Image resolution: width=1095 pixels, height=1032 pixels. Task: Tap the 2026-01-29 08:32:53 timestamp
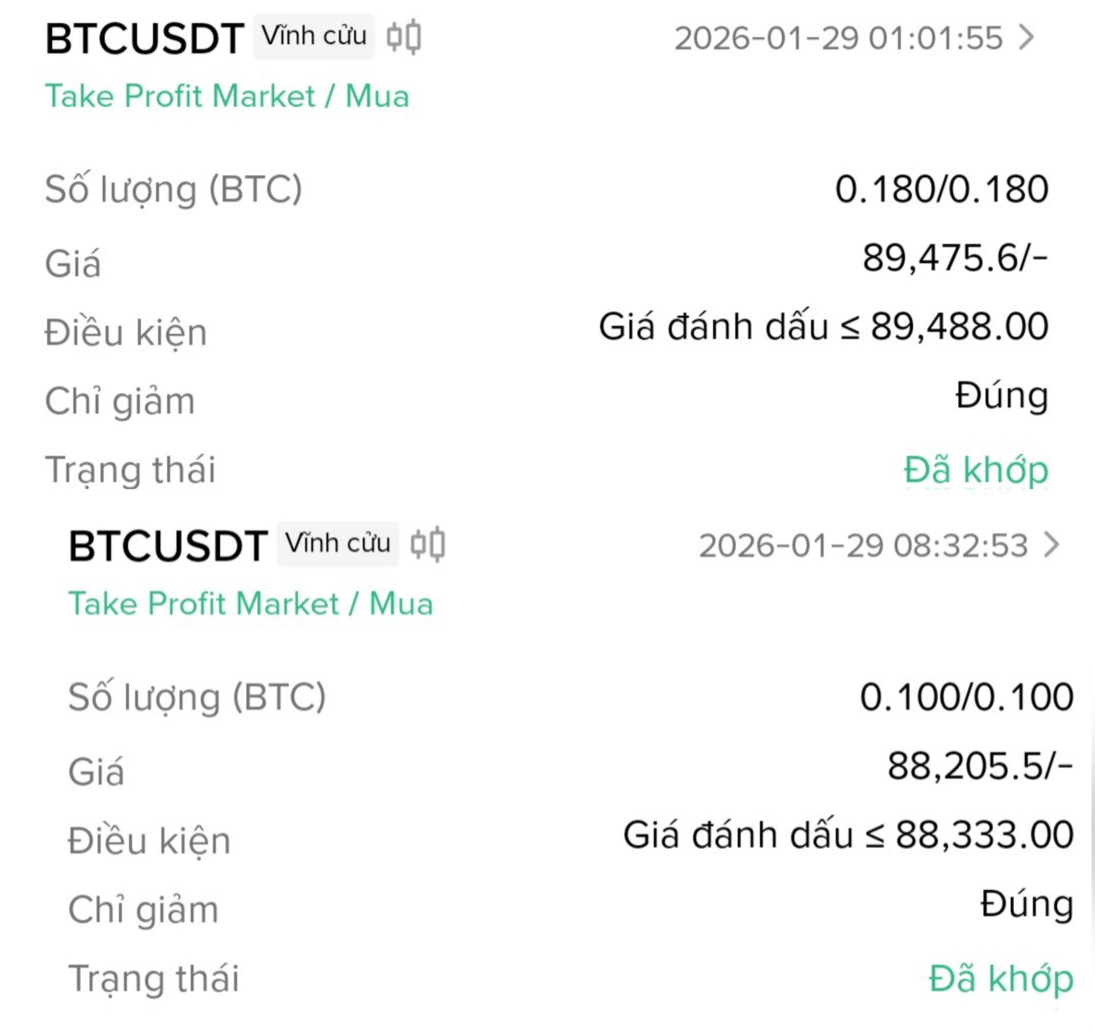click(862, 545)
